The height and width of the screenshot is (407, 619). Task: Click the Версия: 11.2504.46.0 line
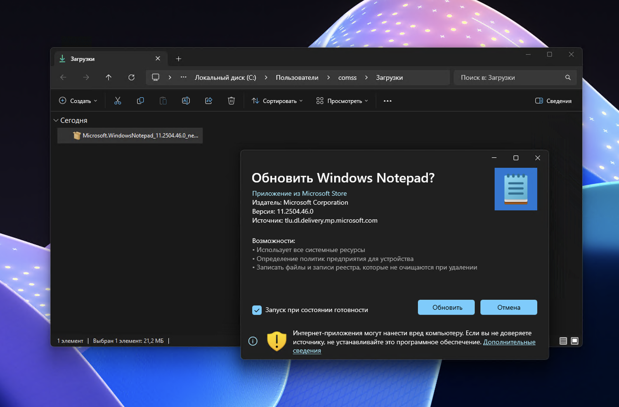(x=283, y=212)
